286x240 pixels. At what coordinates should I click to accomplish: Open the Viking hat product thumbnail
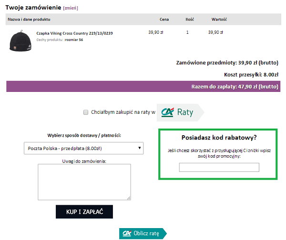20,41
